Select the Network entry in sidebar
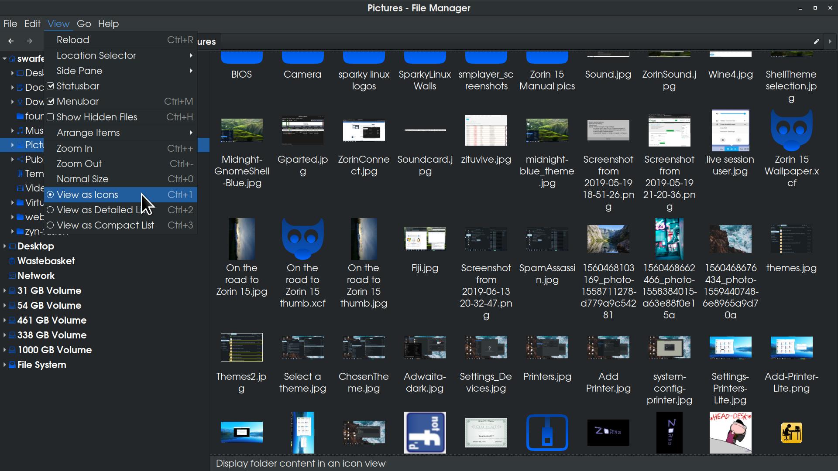The image size is (838, 471). 36,276
